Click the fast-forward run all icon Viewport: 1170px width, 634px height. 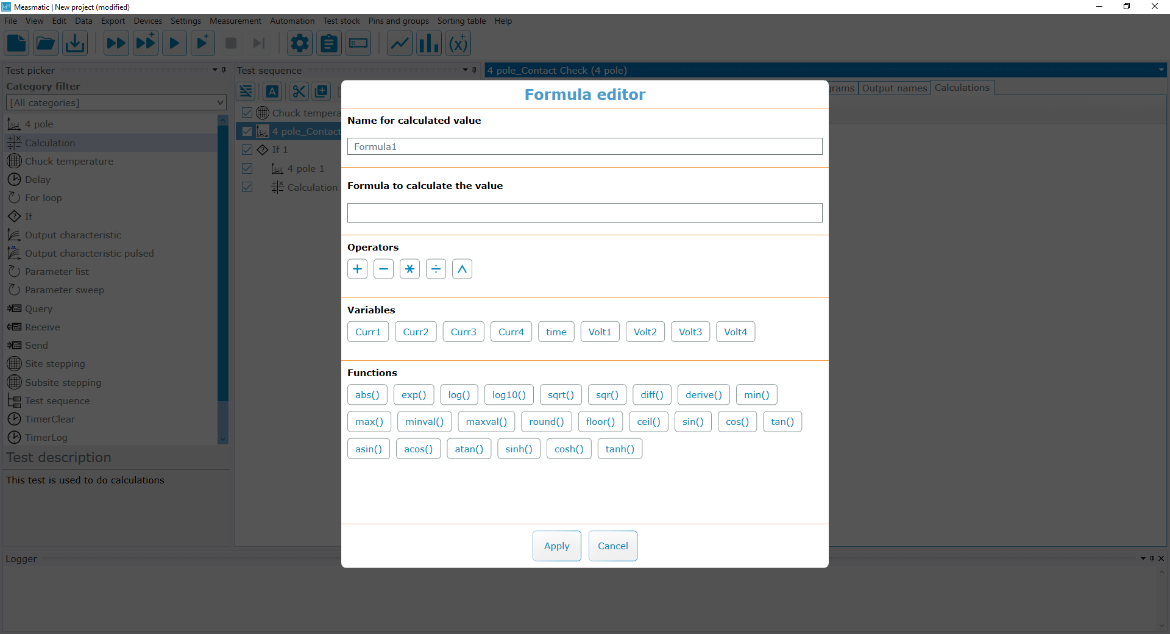[x=116, y=43]
